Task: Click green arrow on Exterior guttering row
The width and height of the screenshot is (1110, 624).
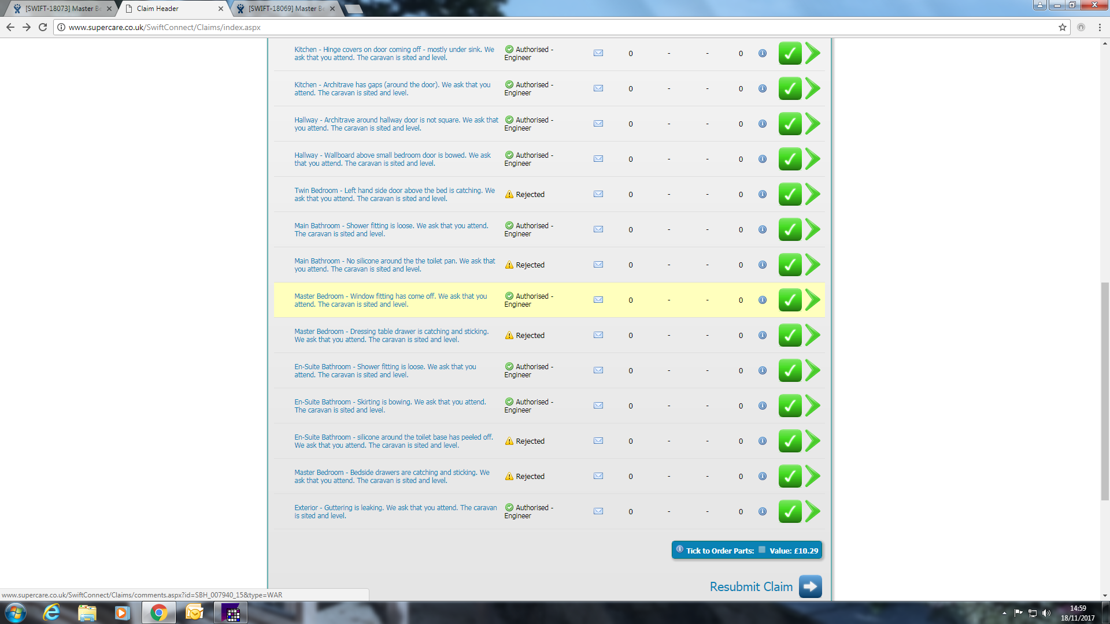Action: coord(813,511)
